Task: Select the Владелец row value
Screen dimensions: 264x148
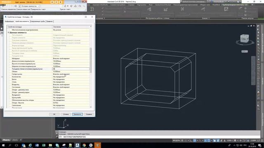Action: 71,84
